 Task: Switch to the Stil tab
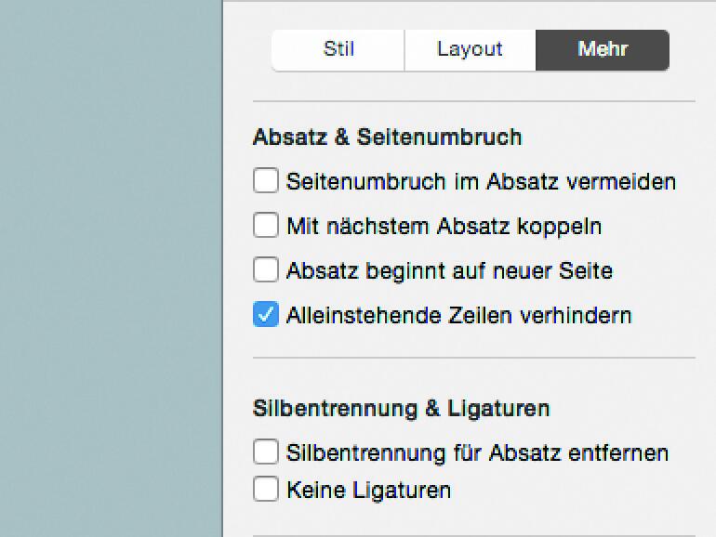click(x=338, y=50)
